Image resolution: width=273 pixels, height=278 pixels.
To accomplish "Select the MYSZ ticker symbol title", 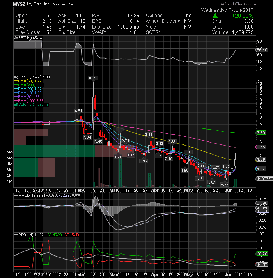I will (19, 4).
